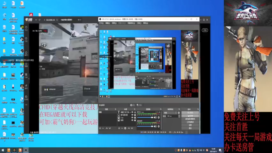Click the 麦克风/Aux volume slider handle
Screen dimensions: 272x153
click(152, 117)
